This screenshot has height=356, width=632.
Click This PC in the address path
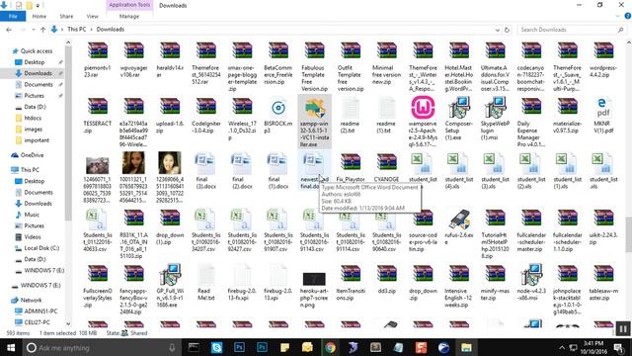77,29
